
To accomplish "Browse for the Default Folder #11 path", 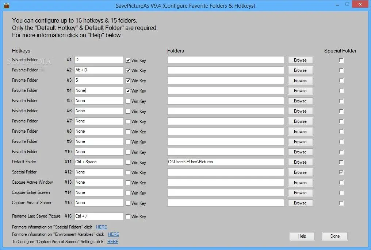I will click(300, 162).
